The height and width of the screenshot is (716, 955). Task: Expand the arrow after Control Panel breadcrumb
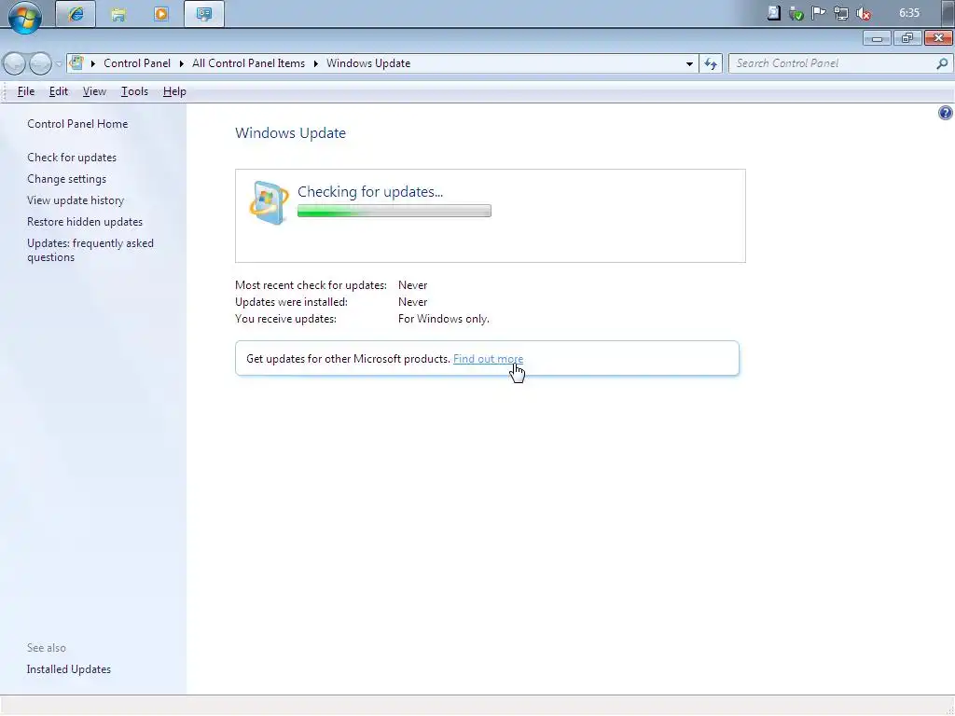(182, 63)
